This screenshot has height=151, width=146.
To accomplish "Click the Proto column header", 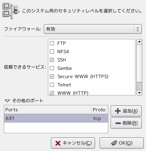I will click(x=99, y=110).
